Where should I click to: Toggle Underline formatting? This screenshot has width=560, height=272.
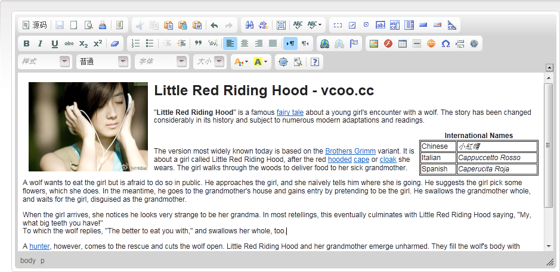55,43
